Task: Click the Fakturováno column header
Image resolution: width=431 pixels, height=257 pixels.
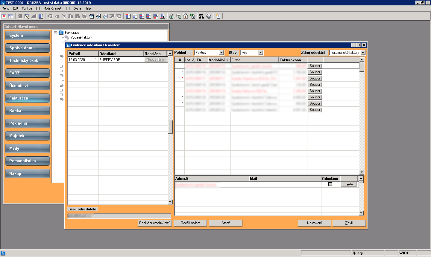Action: (293, 60)
